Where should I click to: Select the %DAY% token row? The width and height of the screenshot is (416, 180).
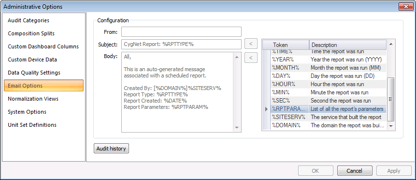pos(329,76)
